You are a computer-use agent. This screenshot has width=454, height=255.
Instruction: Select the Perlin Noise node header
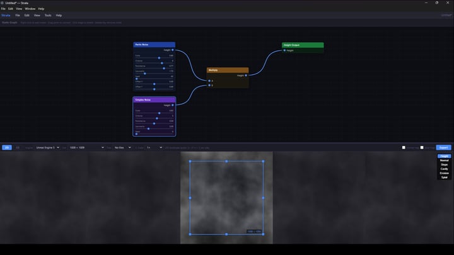point(154,45)
